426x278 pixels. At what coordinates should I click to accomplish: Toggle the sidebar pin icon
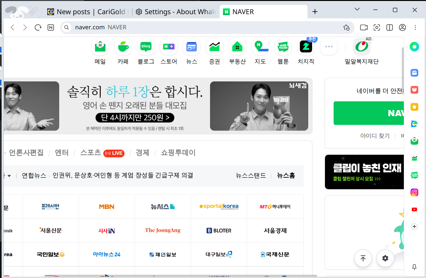click(414, 267)
